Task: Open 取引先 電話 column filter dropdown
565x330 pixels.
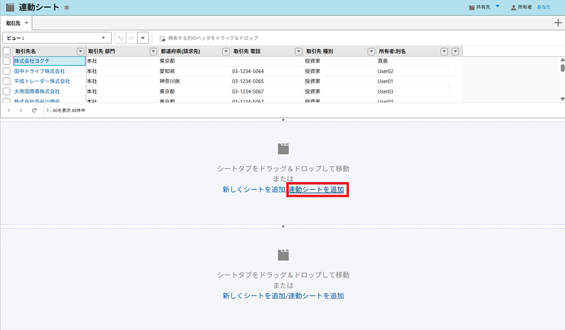Action: [299, 51]
